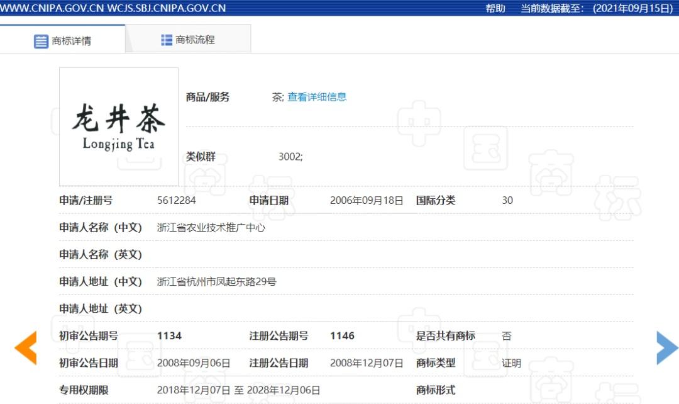This screenshot has height=404, width=679.
Task: Select preliminary announcement issue 1134
Action: [169, 336]
